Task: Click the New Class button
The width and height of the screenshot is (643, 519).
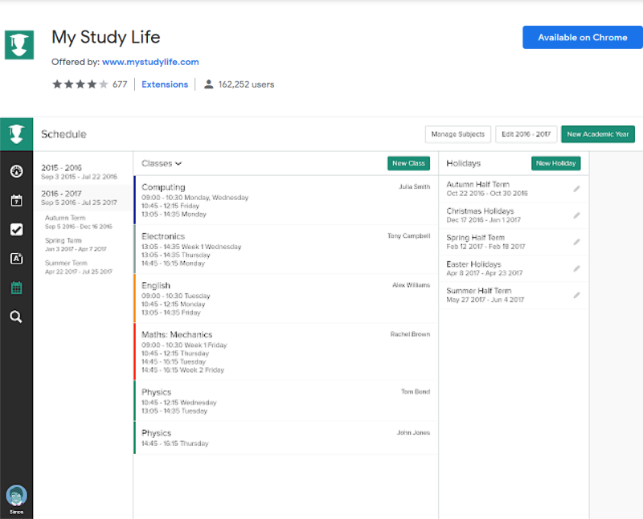Action: 408,163
